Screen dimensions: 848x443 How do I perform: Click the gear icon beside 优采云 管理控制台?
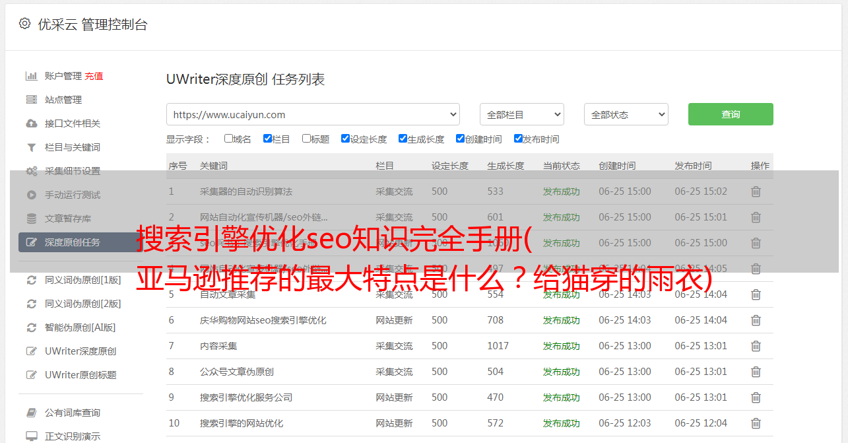click(24, 24)
